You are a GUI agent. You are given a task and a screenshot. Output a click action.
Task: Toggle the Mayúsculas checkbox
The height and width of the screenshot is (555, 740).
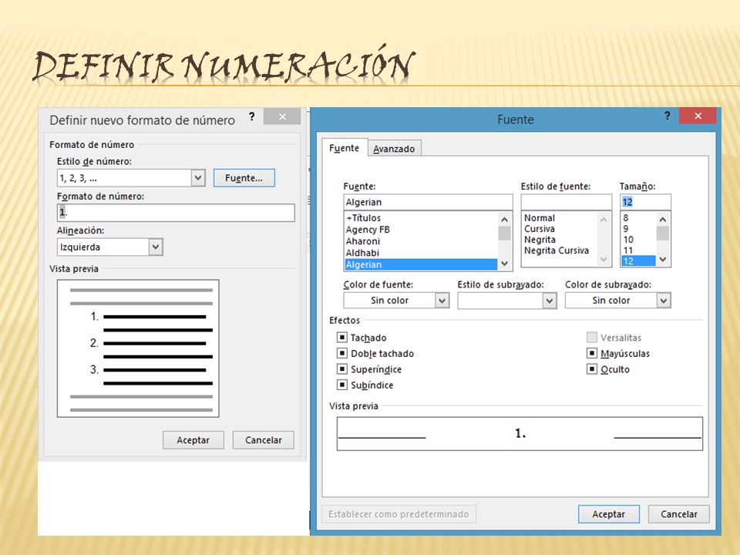[592, 354]
